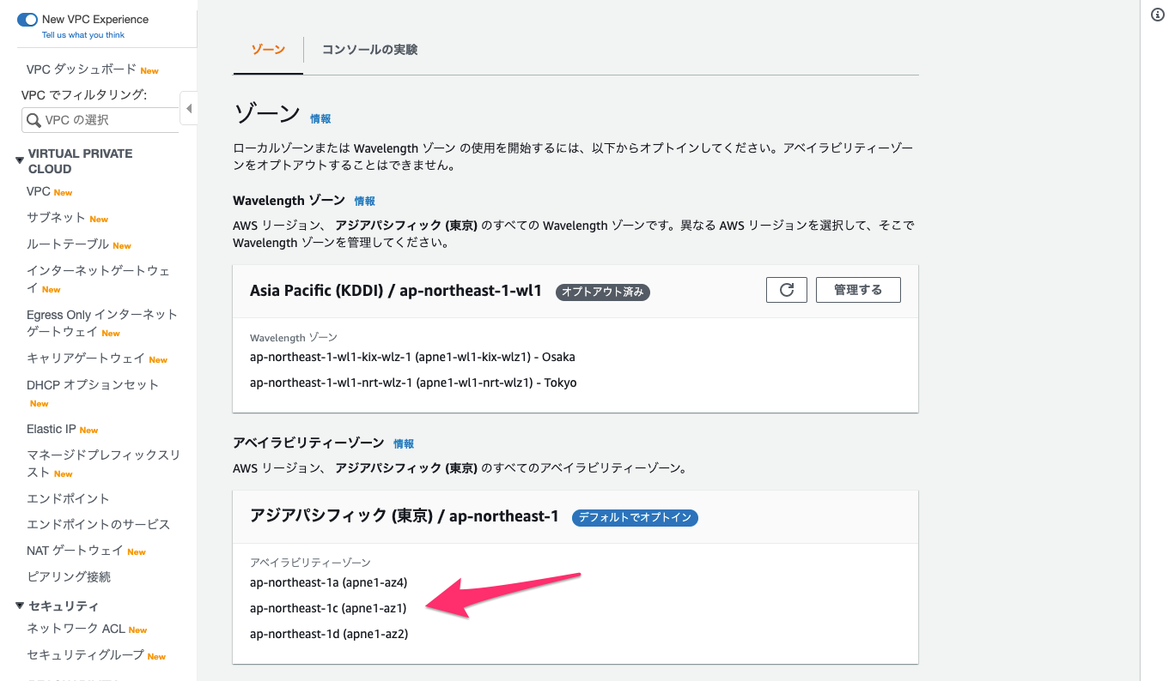Image resolution: width=1175 pixels, height=681 pixels.
Task: Open エンドポイントのサービス page
Action: coord(99,524)
